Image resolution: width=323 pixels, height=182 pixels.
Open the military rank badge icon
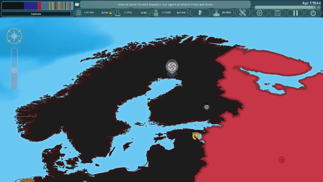[156, 13]
